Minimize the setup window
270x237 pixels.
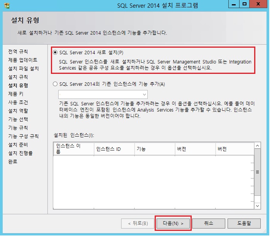click(x=234, y=4)
